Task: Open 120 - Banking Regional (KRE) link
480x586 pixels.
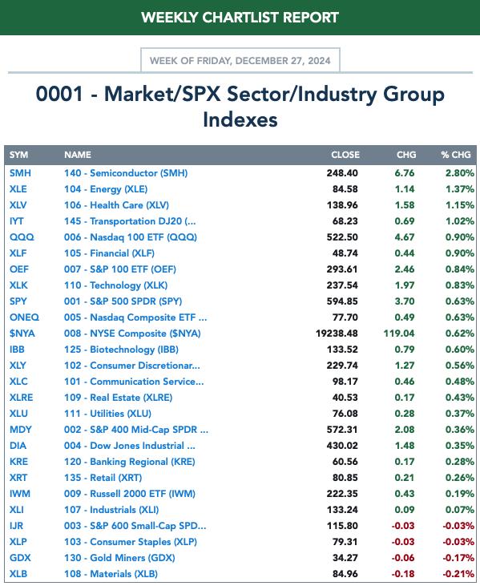Action: coord(130,462)
